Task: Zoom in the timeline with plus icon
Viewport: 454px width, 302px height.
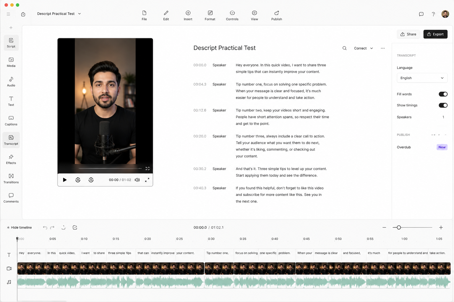Action: coord(441,227)
